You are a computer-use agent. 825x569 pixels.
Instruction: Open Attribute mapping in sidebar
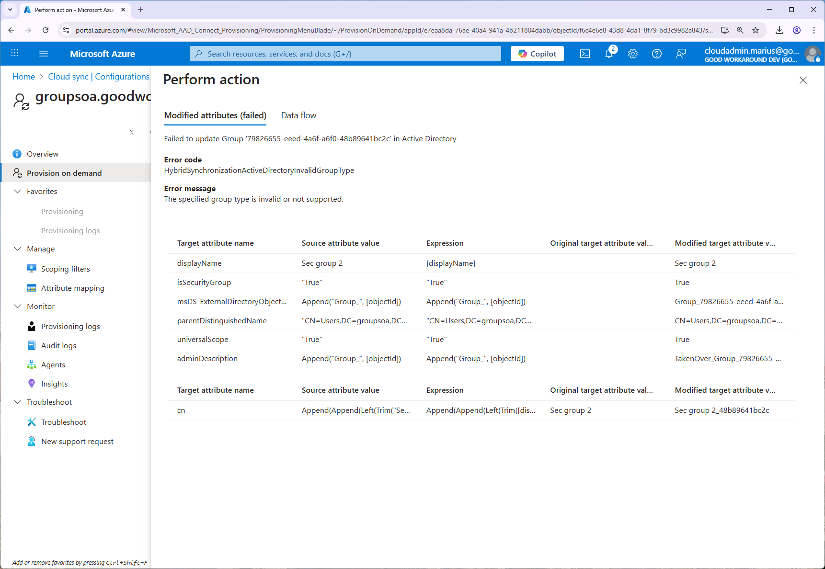(72, 288)
